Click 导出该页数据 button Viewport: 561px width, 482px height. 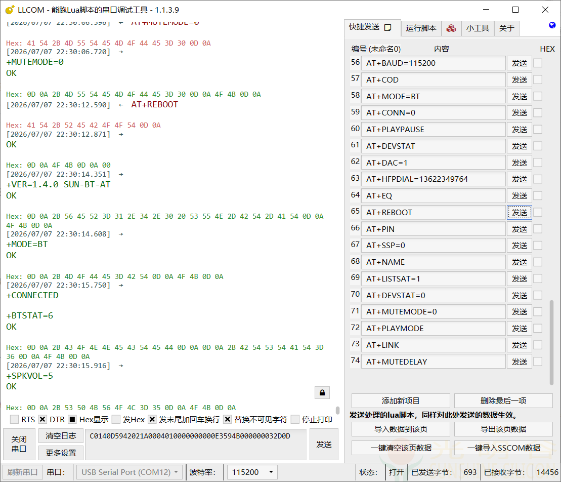(503, 429)
